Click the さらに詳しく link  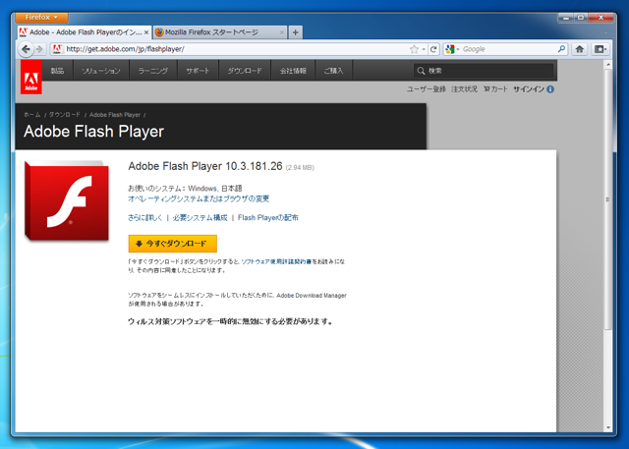[x=145, y=218]
